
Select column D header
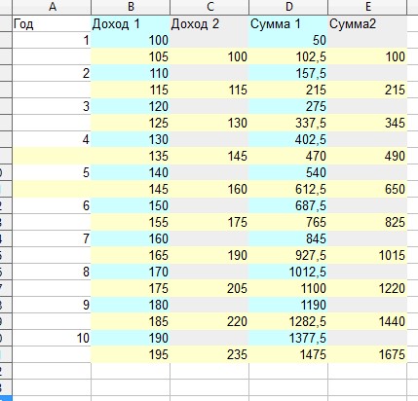click(x=288, y=7)
